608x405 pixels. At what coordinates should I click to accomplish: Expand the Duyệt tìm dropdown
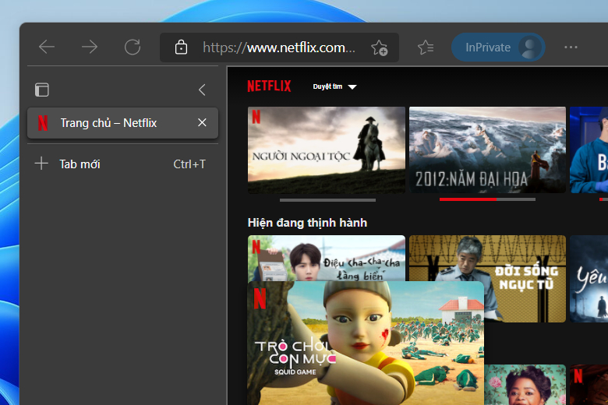point(334,86)
